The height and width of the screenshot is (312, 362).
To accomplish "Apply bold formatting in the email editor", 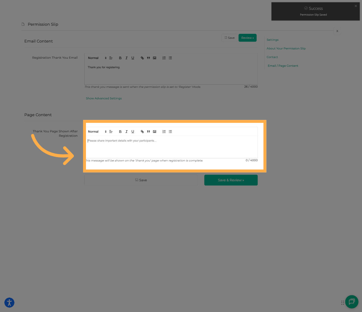I will pos(120,58).
